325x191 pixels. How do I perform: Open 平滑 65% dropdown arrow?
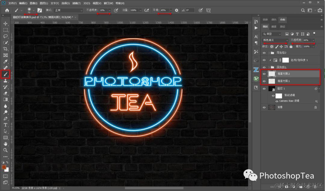pyautogui.click(x=171, y=10)
